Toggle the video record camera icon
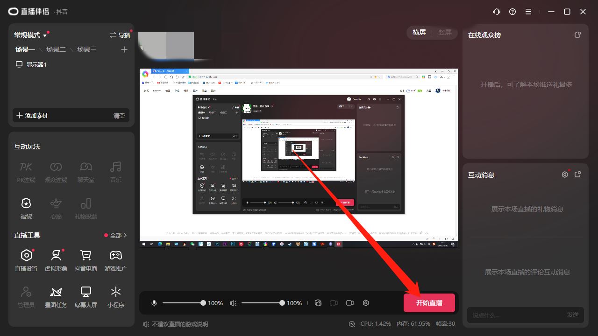This screenshot has height=336, width=598. pyautogui.click(x=350, y=303)
